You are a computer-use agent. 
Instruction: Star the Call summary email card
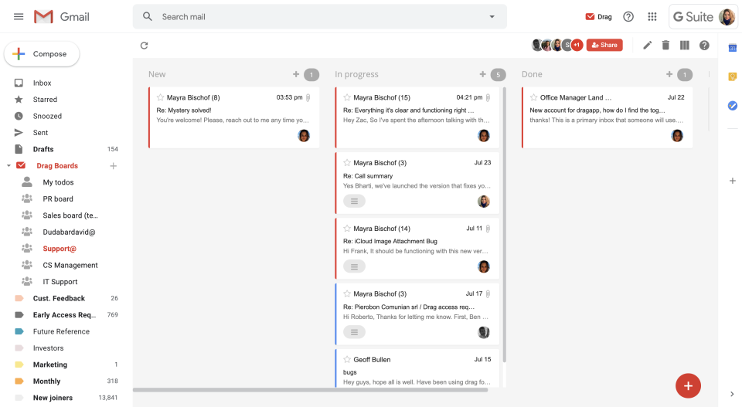[347, 163]
